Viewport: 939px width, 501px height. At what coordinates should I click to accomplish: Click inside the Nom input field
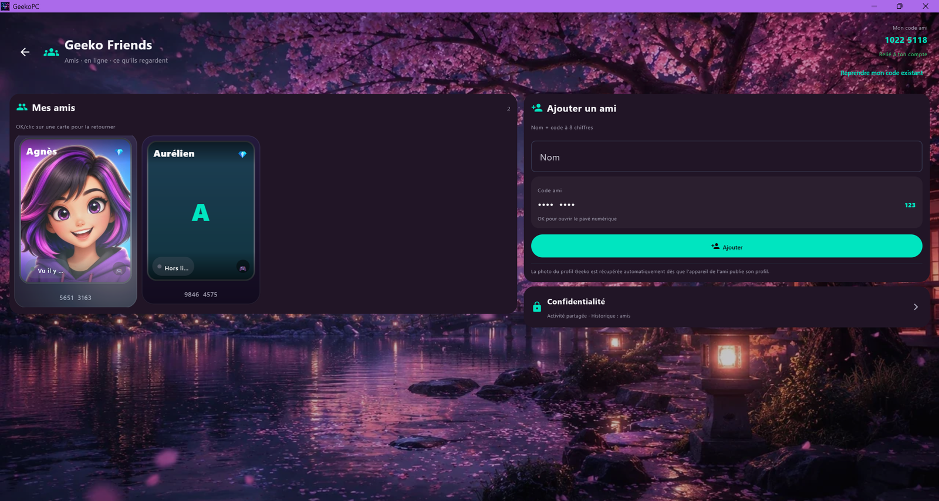[x=727, y=156]
